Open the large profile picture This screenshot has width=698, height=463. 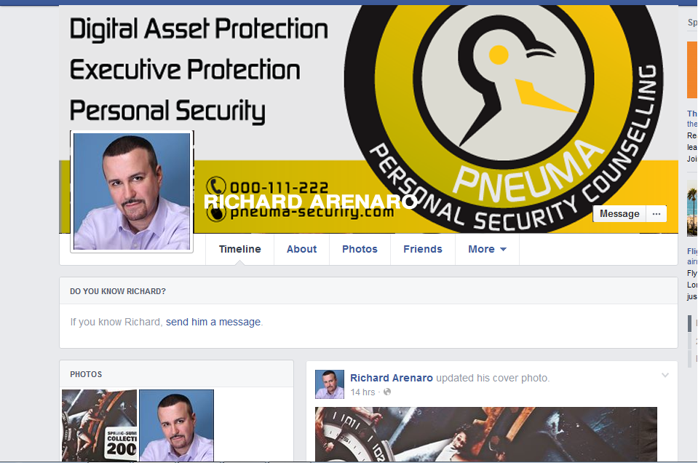[132, 191]
